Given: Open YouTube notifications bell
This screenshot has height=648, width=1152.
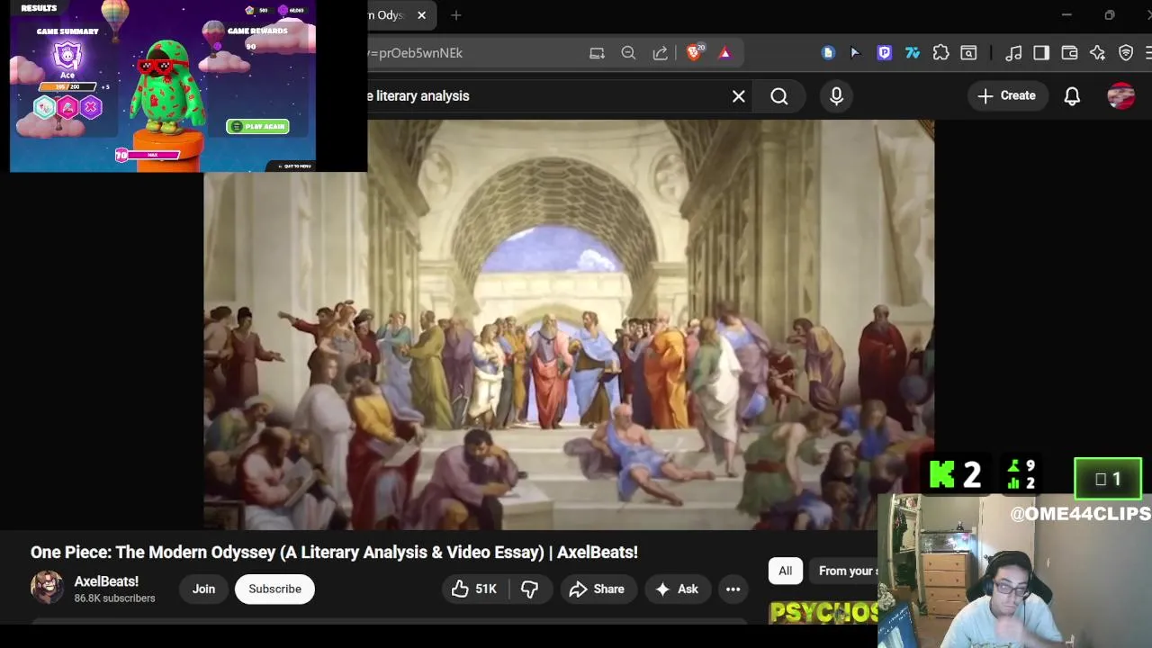Looking at the screenshot, I should click(x=1072, y=96).
